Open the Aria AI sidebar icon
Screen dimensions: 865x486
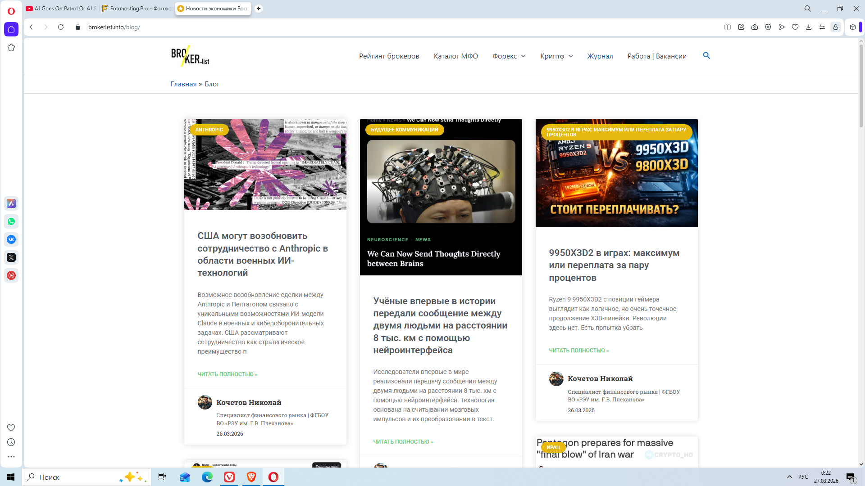pyautogui.click(x=11, y=203)
